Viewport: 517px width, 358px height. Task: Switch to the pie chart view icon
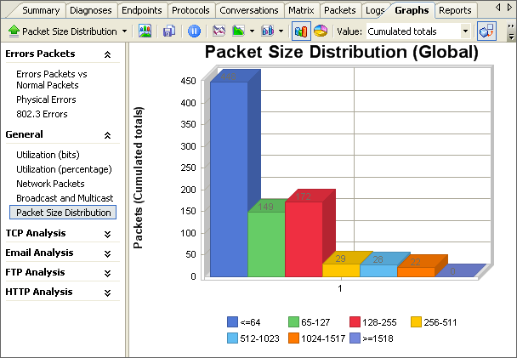click(321, 31)
